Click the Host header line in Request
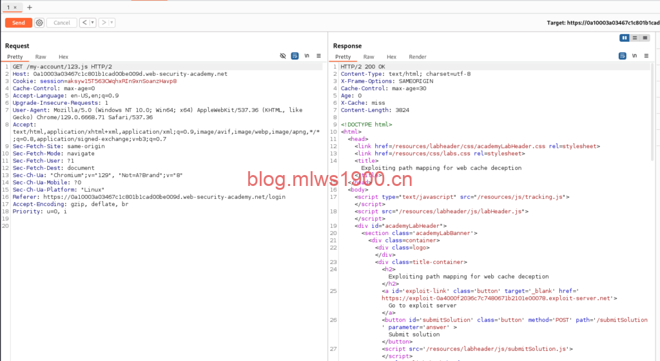The image size is (660, 361). [119, 74]
